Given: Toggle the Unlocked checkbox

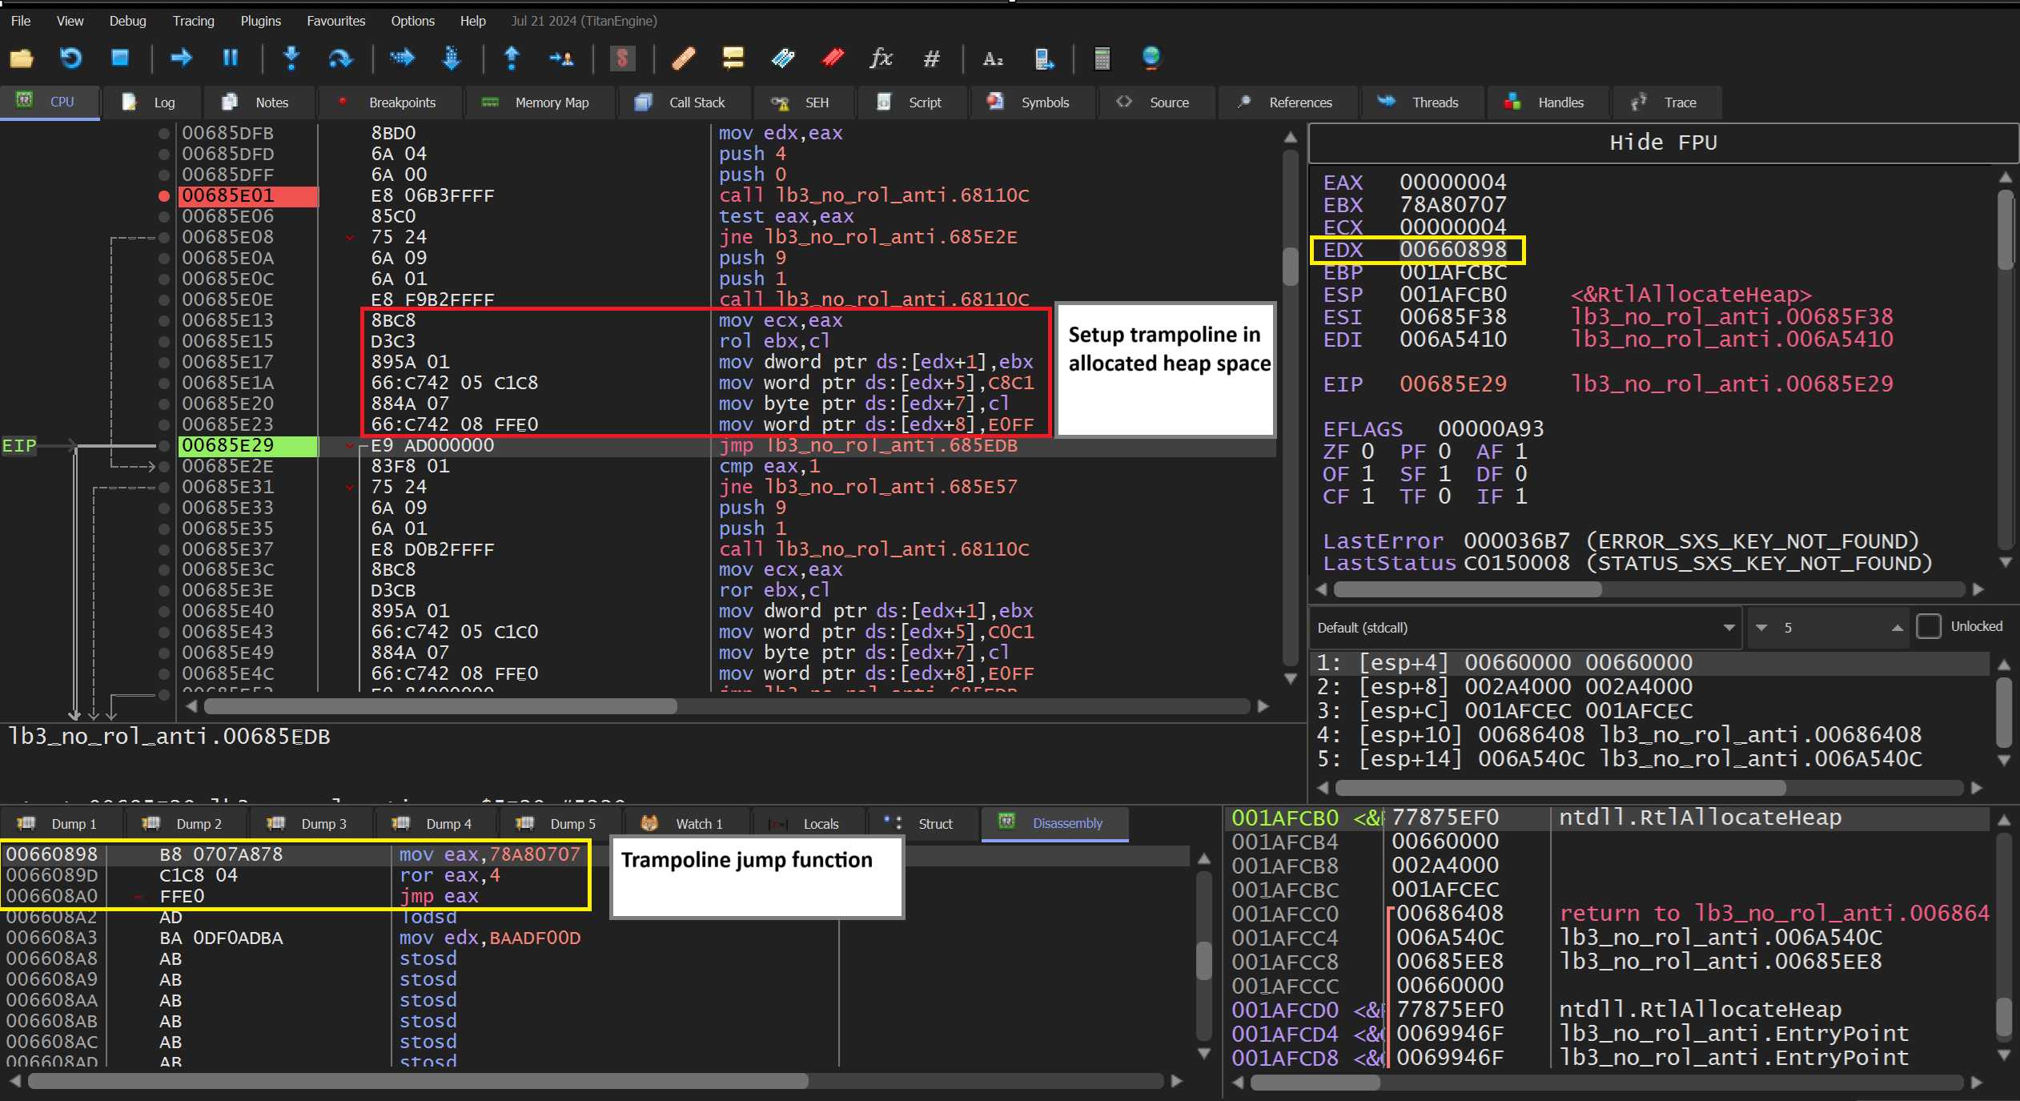Looking at the screenshot, I should point(1929,627).
